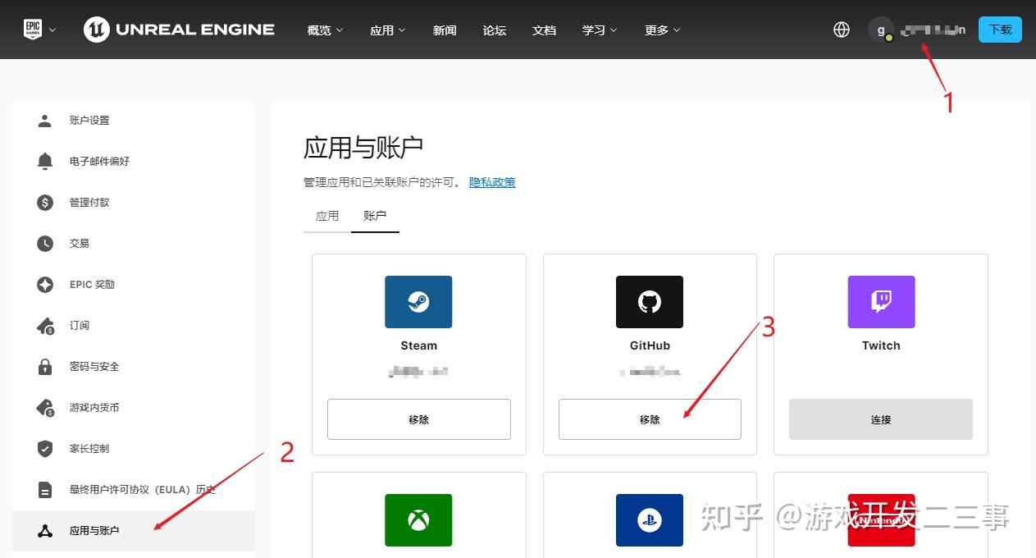This screenshot has height=558, width=1036.
Task: Remove the GitHub account connection
Action: click(x=650, y=419)
